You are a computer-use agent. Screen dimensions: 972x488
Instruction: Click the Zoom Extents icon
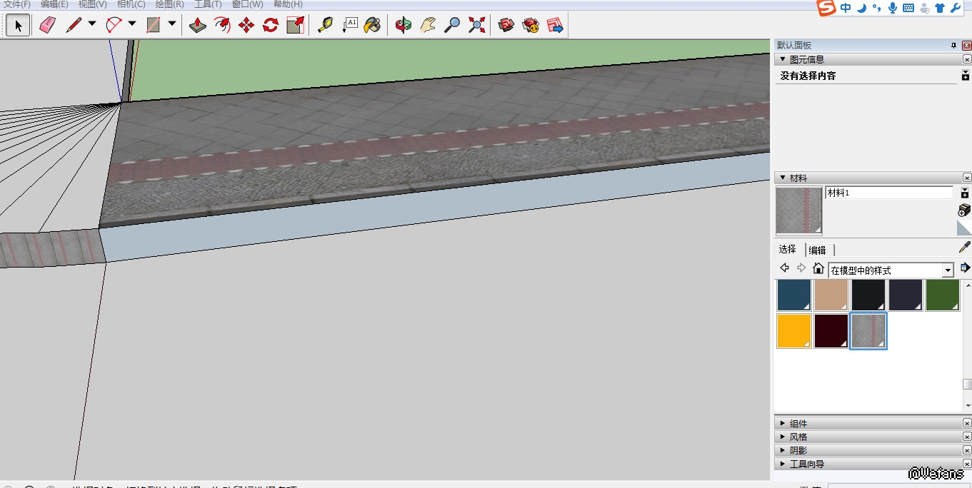coord(476,26)
